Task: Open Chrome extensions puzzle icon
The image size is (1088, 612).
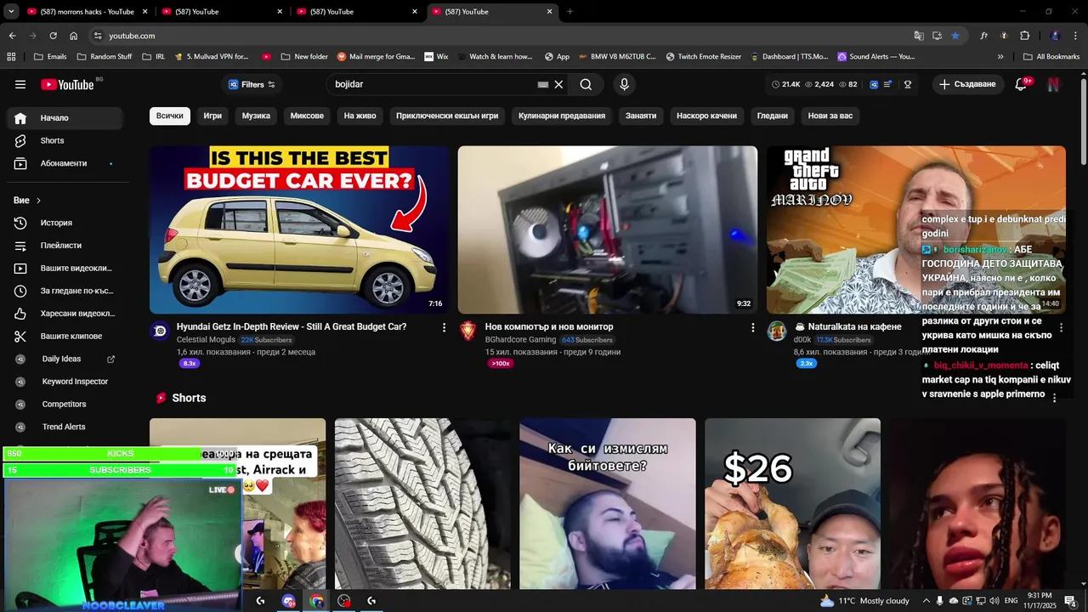Action: click(x=1024, y=36)
